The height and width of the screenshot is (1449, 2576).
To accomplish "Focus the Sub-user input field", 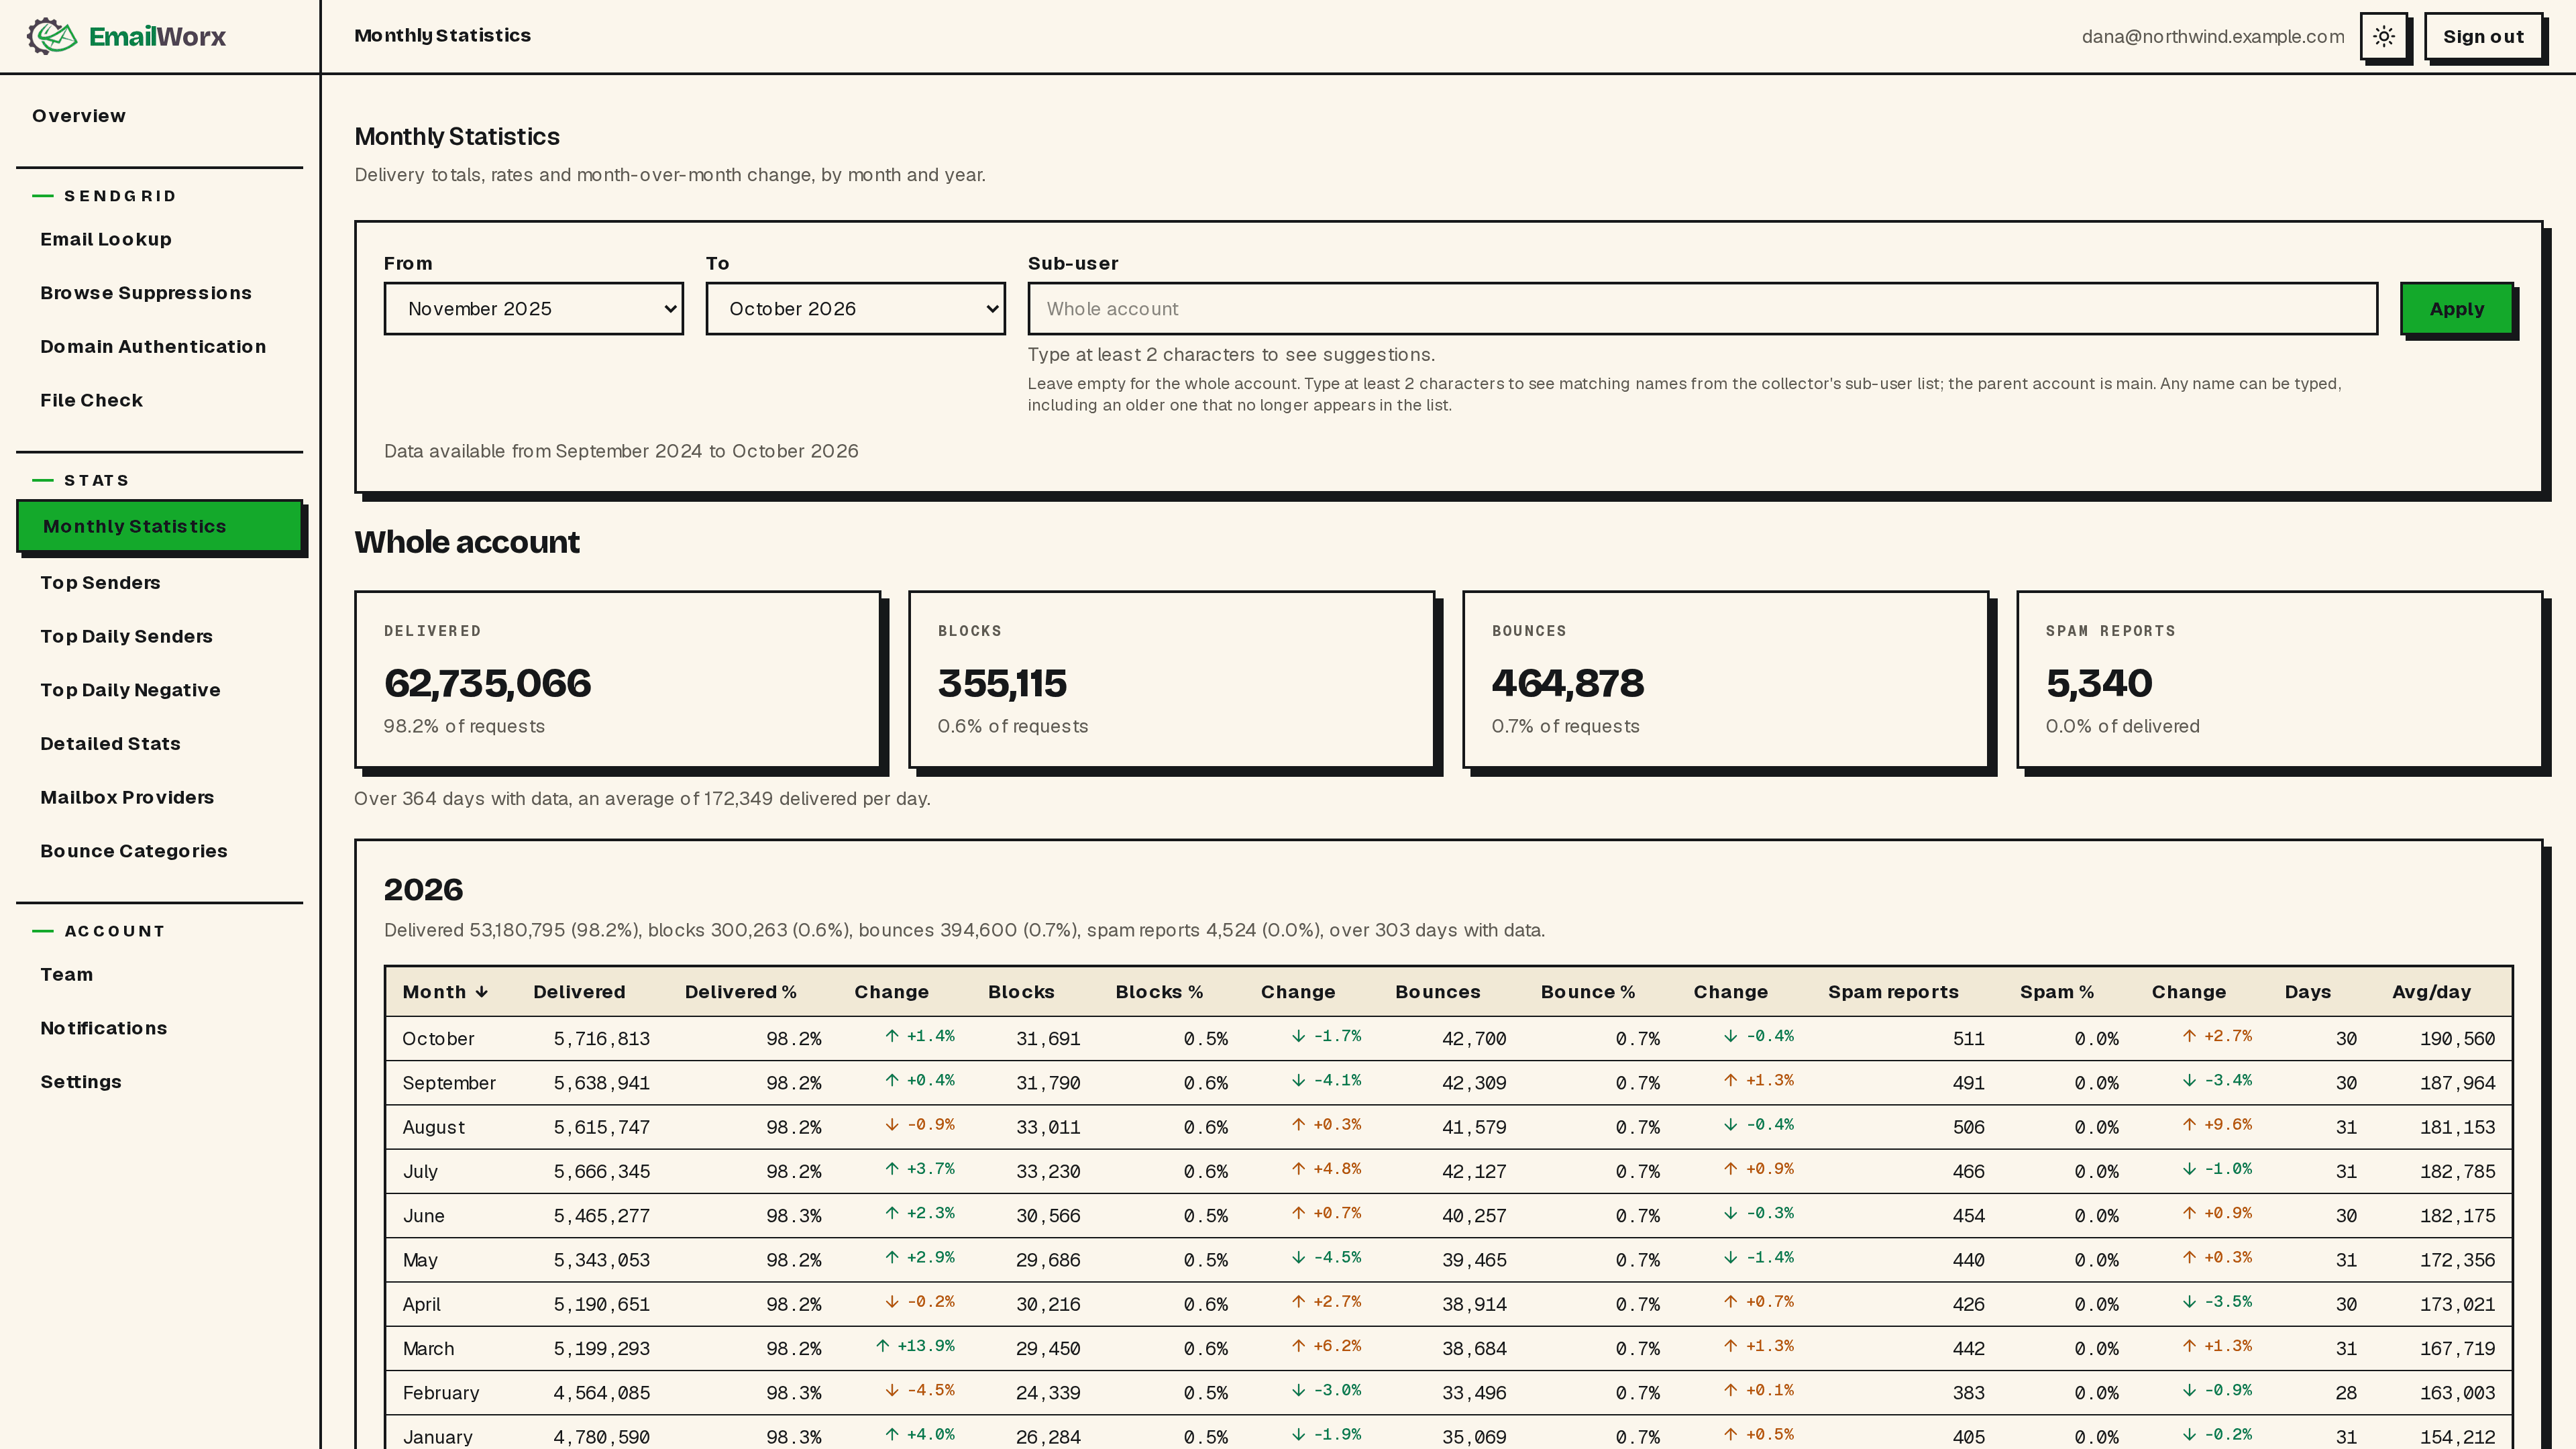I will pyautogui.click(x=1702, y=308).
